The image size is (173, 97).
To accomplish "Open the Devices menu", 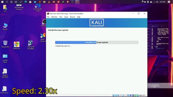I will pyautogui.click(x=72, y=17).
